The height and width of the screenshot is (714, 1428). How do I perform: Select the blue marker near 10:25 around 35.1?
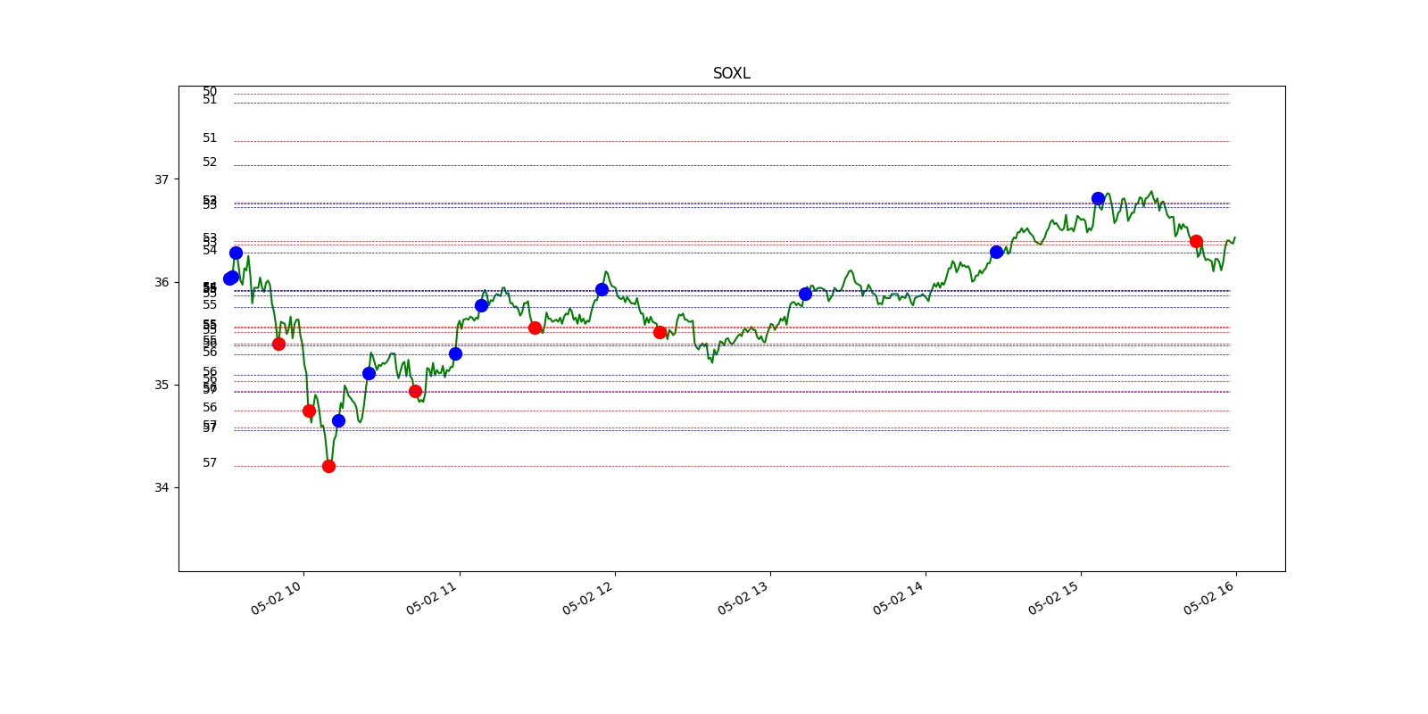(x=369, y=373)
